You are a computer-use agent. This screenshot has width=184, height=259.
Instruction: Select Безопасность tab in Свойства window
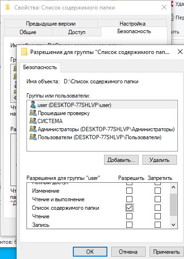pos(134,31)
